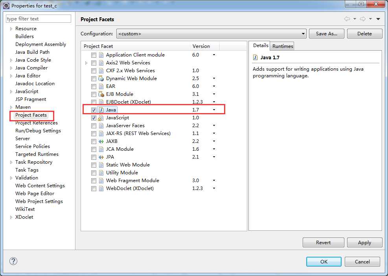Click the Application Client module document icon

click(101, 55)
